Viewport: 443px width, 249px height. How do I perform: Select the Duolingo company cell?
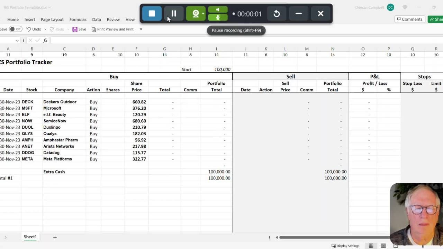(64, 127)
